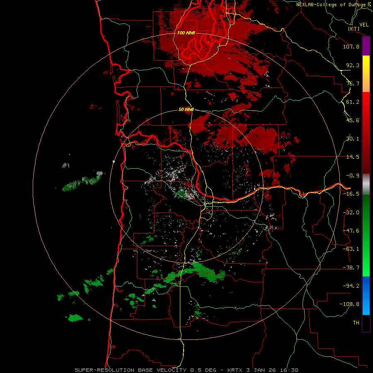Click the 50 NMI range ring label
This screenshot has height=373, width=373.
tap(186, 109)
